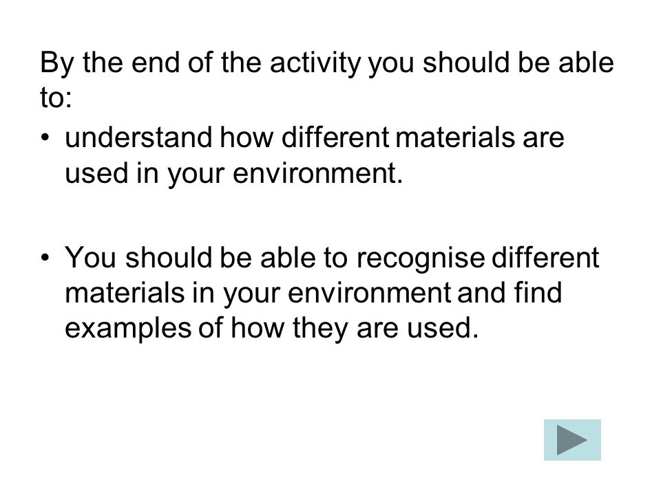Click the first bullet point marker
Viewport: 661px width, 495px height.
click(45, 137)
